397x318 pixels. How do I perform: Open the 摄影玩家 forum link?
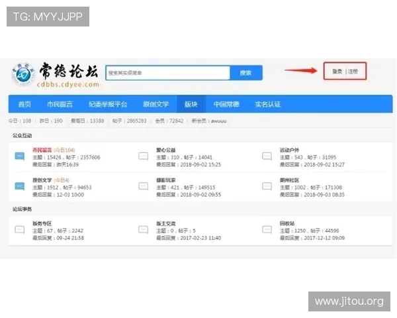(166, 180)
